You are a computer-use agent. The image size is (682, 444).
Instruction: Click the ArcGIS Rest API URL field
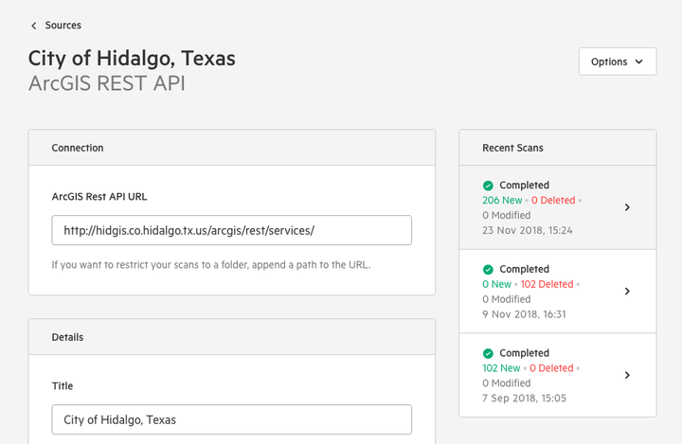(x=232, y=230)
